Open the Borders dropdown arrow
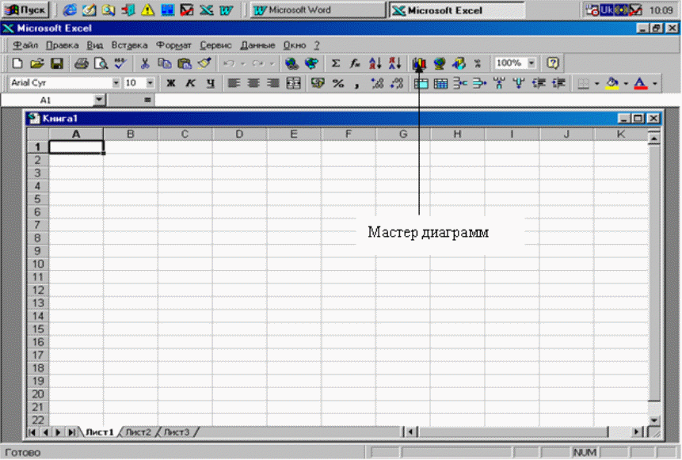The image size is (682, 460). click(x=596, y=83)
